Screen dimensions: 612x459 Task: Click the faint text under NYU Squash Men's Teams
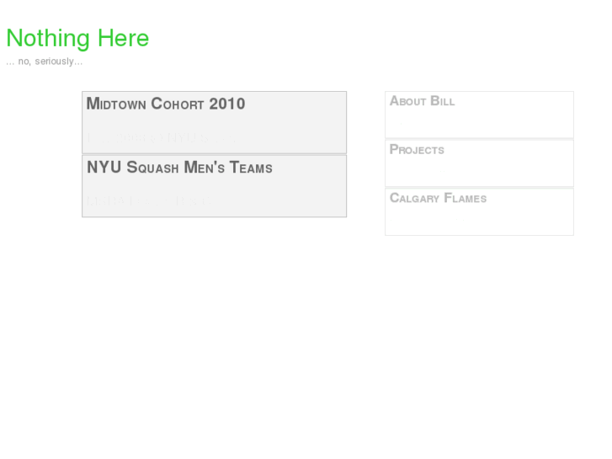pyautogui.click(x=150, y=200)
